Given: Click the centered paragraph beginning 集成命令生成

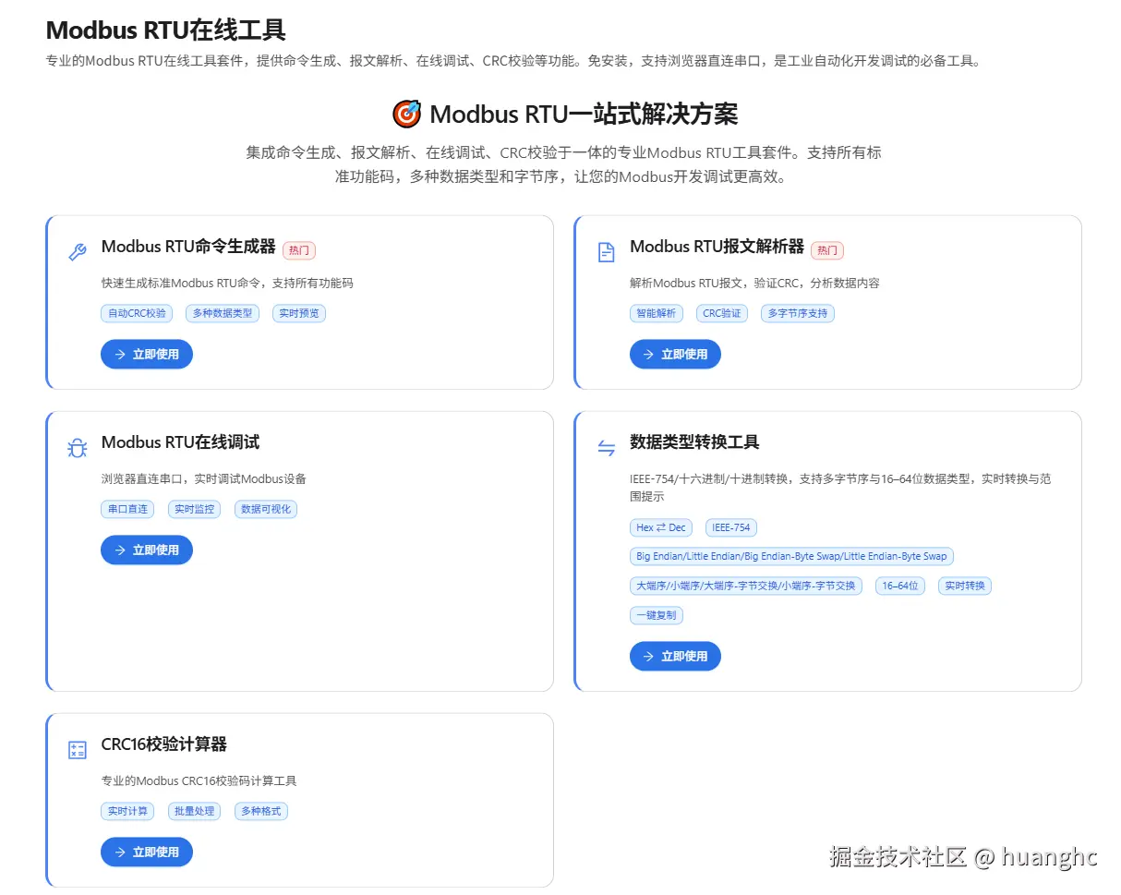Looking at the screenshot, I should [x=563, y=164].
